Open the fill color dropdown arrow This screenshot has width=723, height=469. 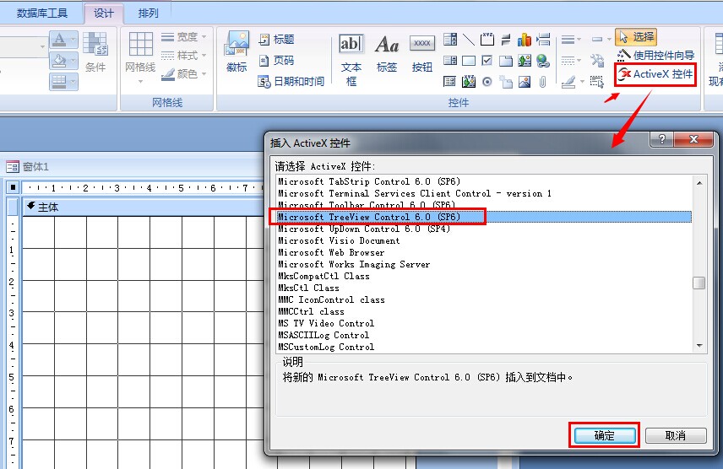(x=73, y=61)
